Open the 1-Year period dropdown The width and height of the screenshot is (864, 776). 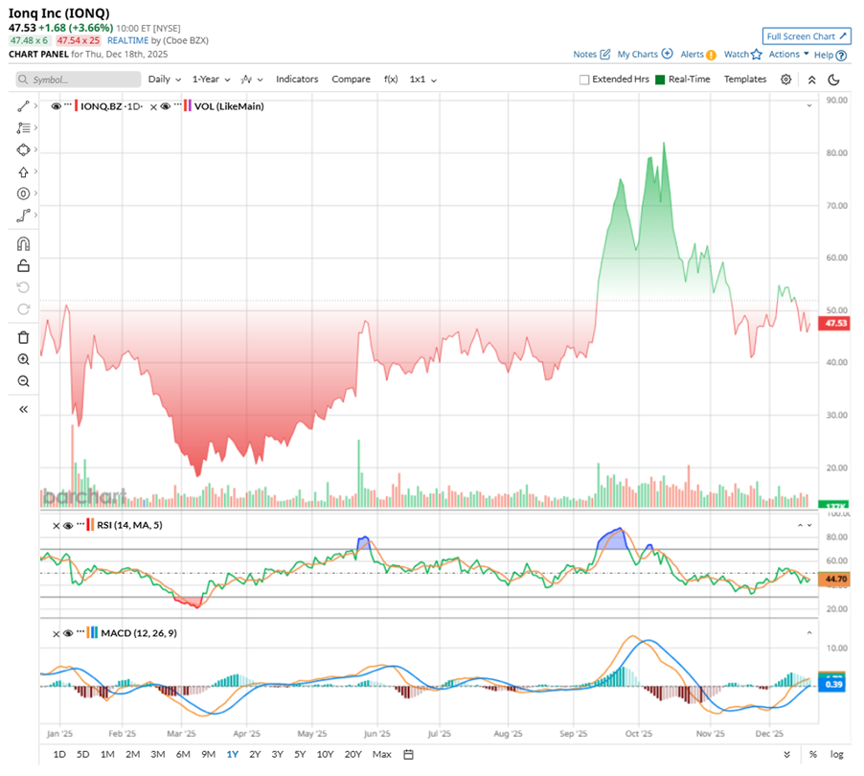tap(211, 80)
